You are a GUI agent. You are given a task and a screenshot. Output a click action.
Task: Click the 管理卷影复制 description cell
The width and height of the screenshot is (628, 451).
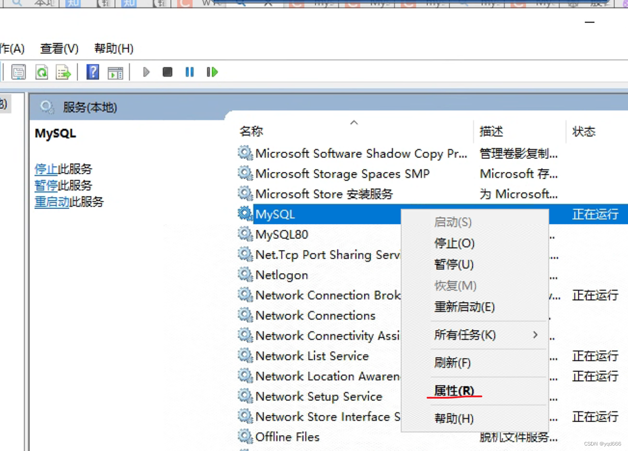[518, 153]
